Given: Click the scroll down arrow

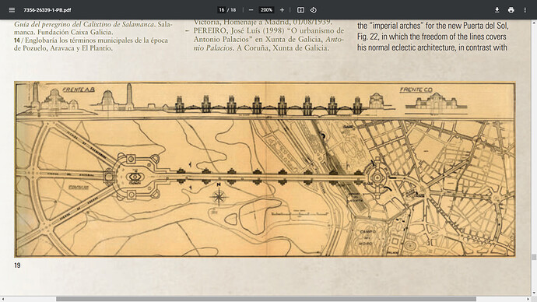Looking at the screenshot, I should (x=534, y=293).
